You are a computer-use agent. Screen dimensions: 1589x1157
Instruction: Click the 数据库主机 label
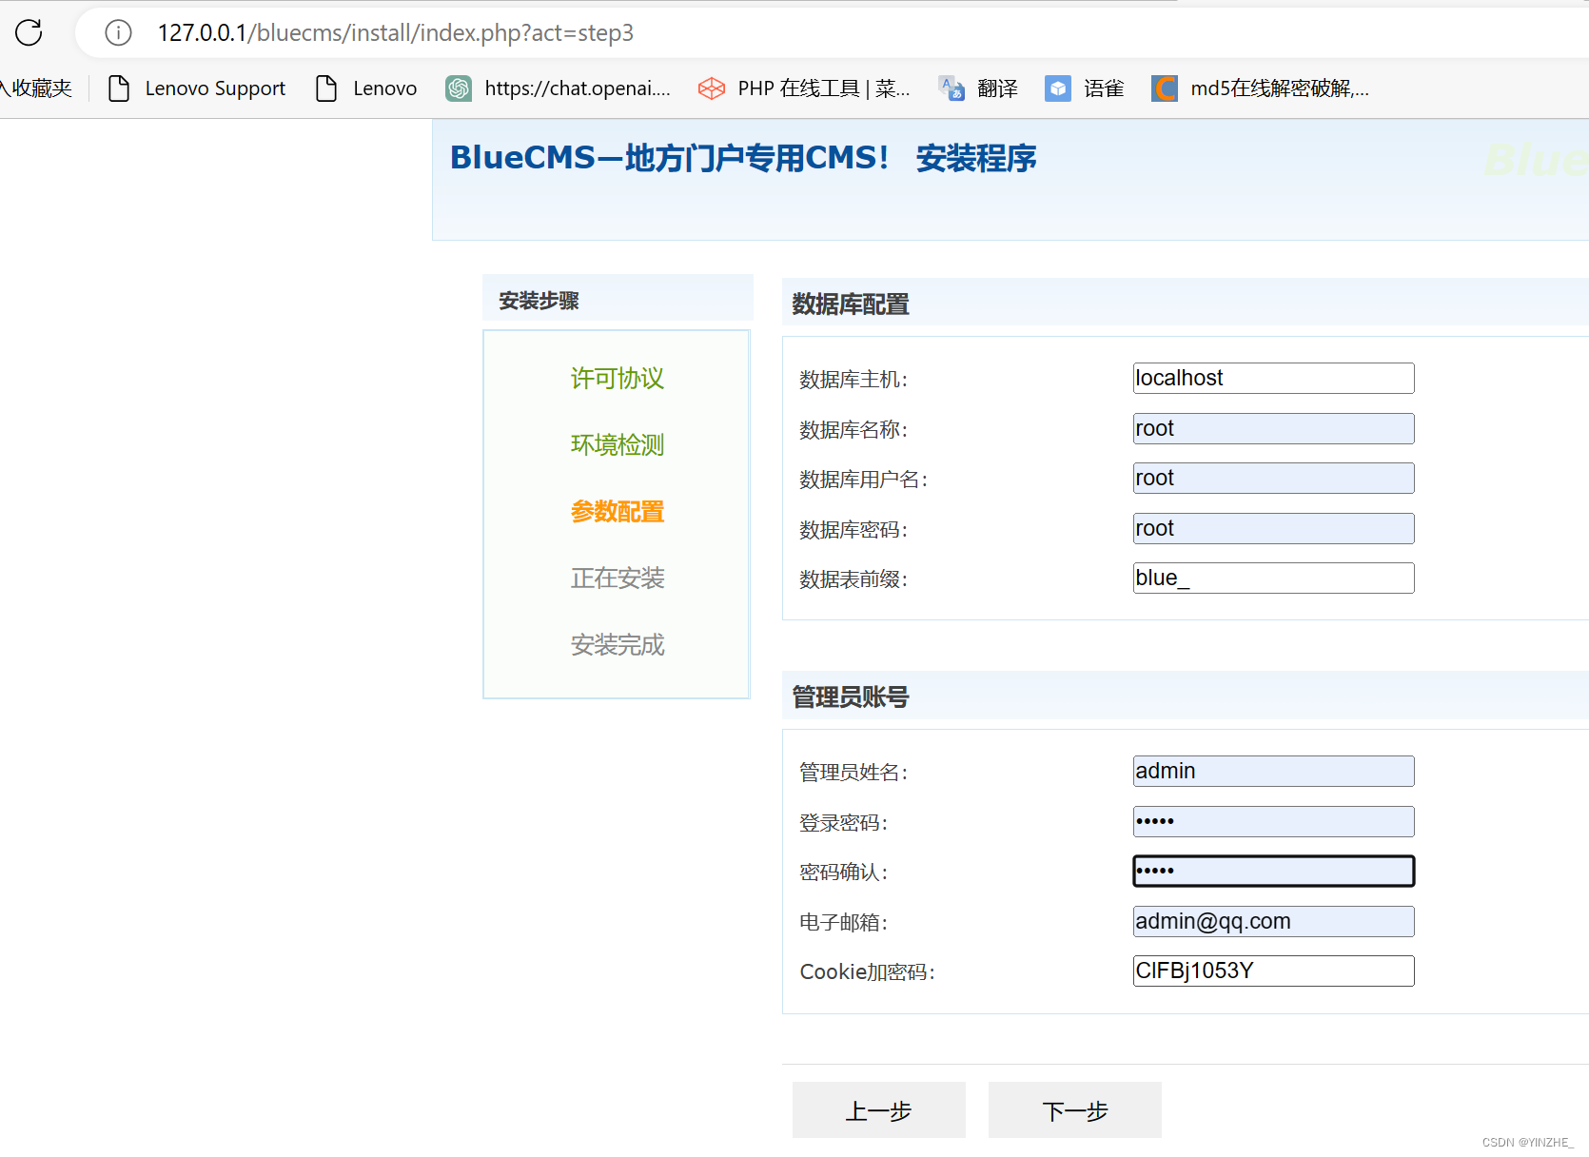[853, 380]
